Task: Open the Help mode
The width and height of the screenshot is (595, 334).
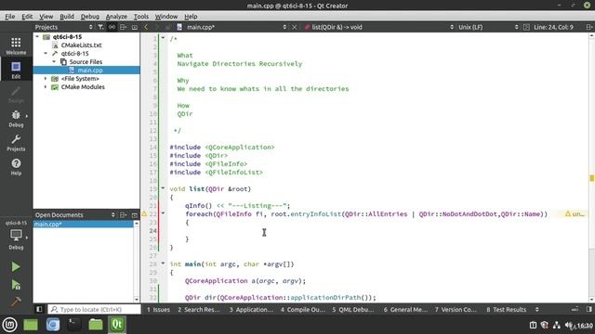Action: (x=16, y=167)
